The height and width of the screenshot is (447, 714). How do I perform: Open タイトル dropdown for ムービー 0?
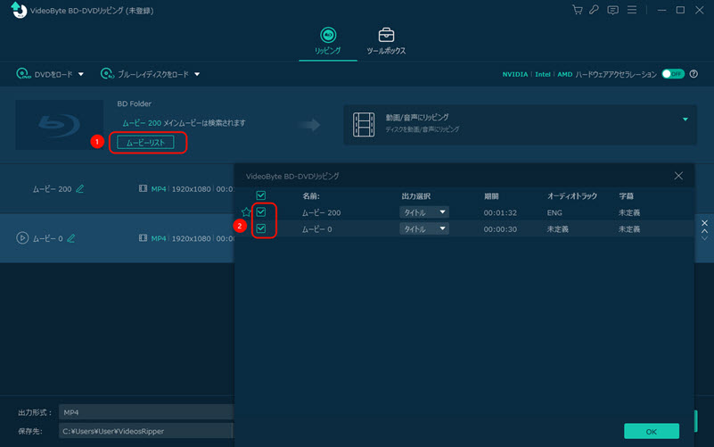(x=424, y=228)
